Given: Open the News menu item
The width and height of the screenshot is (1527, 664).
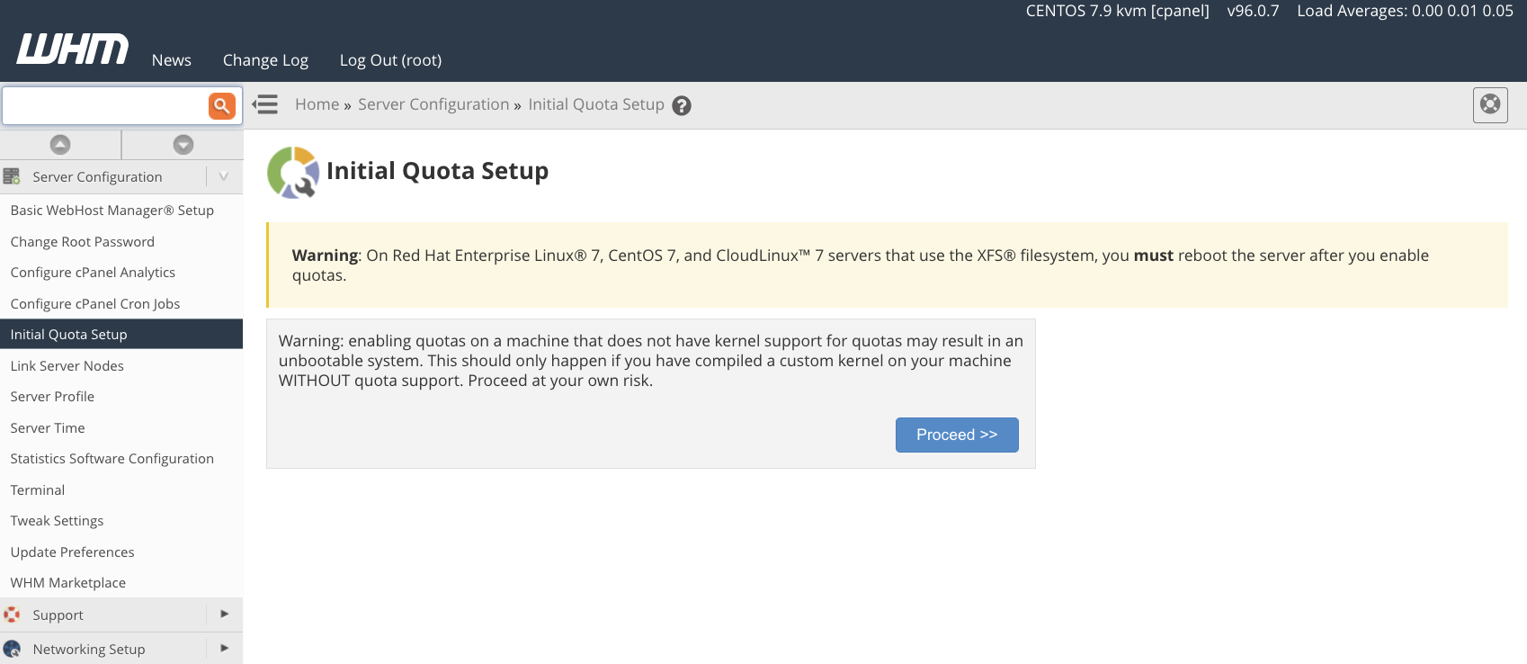Looking at the screenshot, I should click(x=171, y=60).
